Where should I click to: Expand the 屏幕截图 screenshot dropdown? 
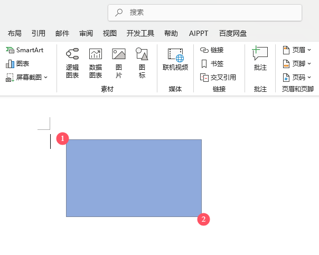click(x=45, y=77)
